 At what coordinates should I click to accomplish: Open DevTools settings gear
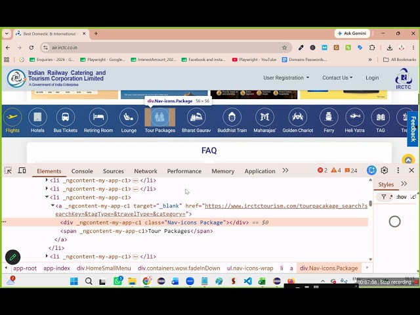(385, 171)
